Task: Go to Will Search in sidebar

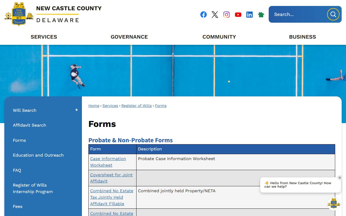Action: tap(25, 110)
